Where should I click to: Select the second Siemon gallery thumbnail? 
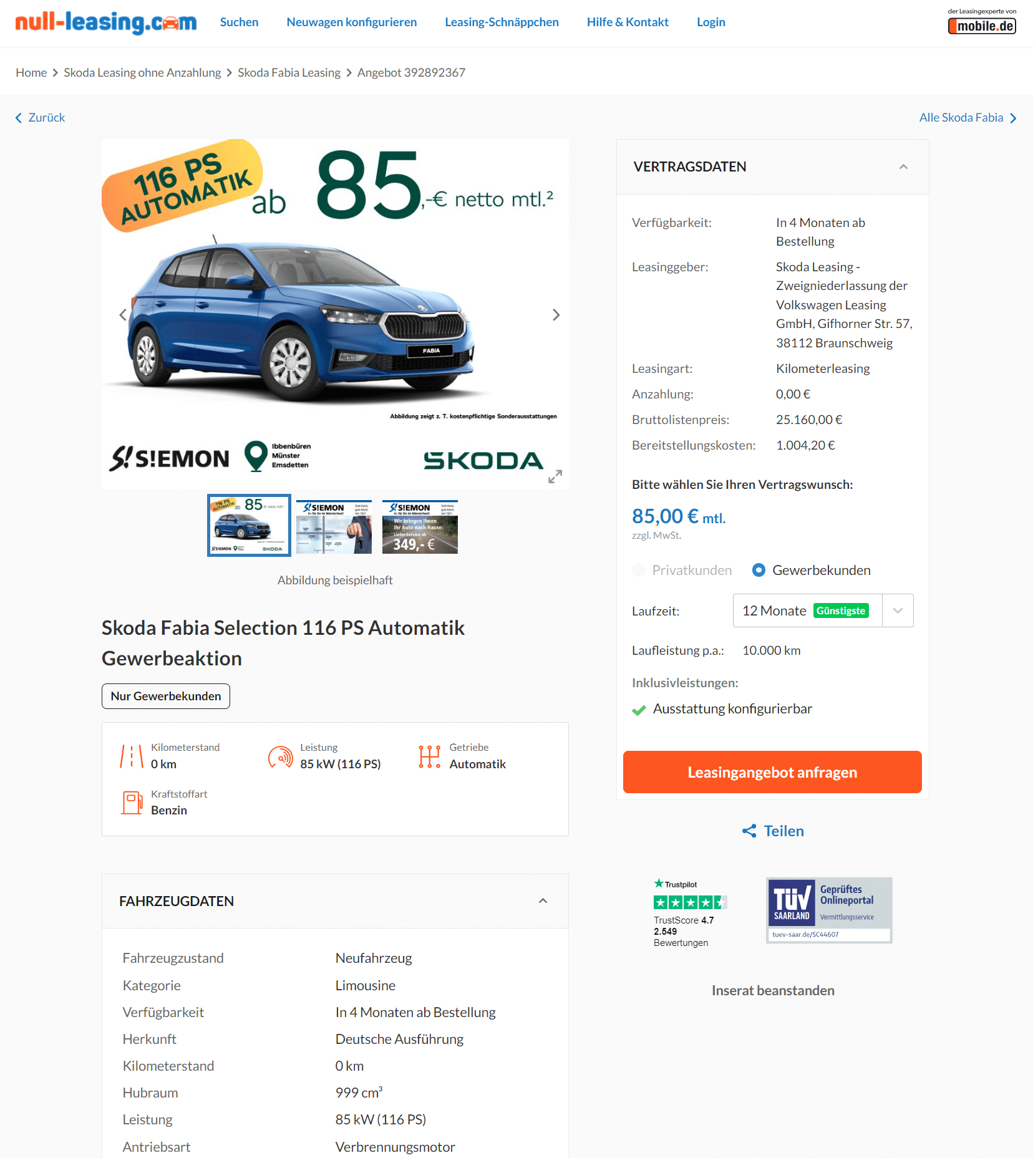[x=334, y=526]
